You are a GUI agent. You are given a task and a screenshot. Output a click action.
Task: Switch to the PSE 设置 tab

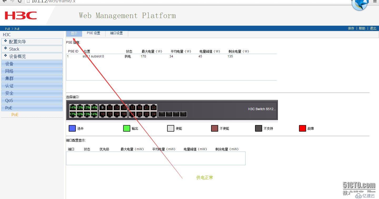click(93, 33)
